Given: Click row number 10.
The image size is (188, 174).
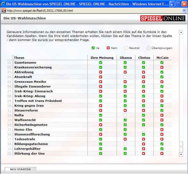Looking at the screenshot, I should tap(10, 106).
